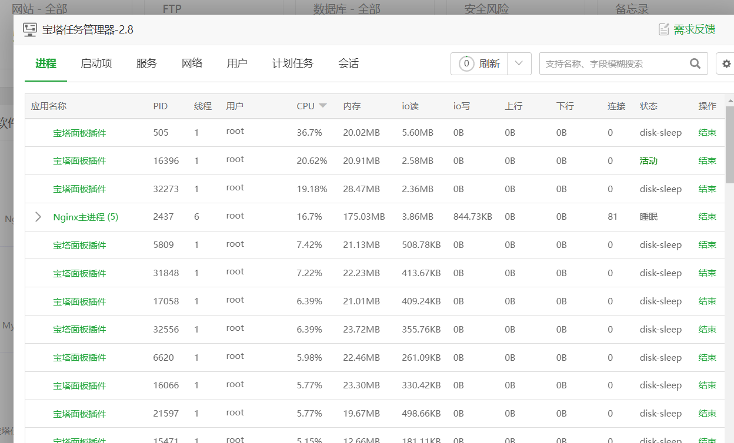Open 宝塔面板插件 process with PID 16396
The width and height of the screenshot is (734, 443).
79,161
